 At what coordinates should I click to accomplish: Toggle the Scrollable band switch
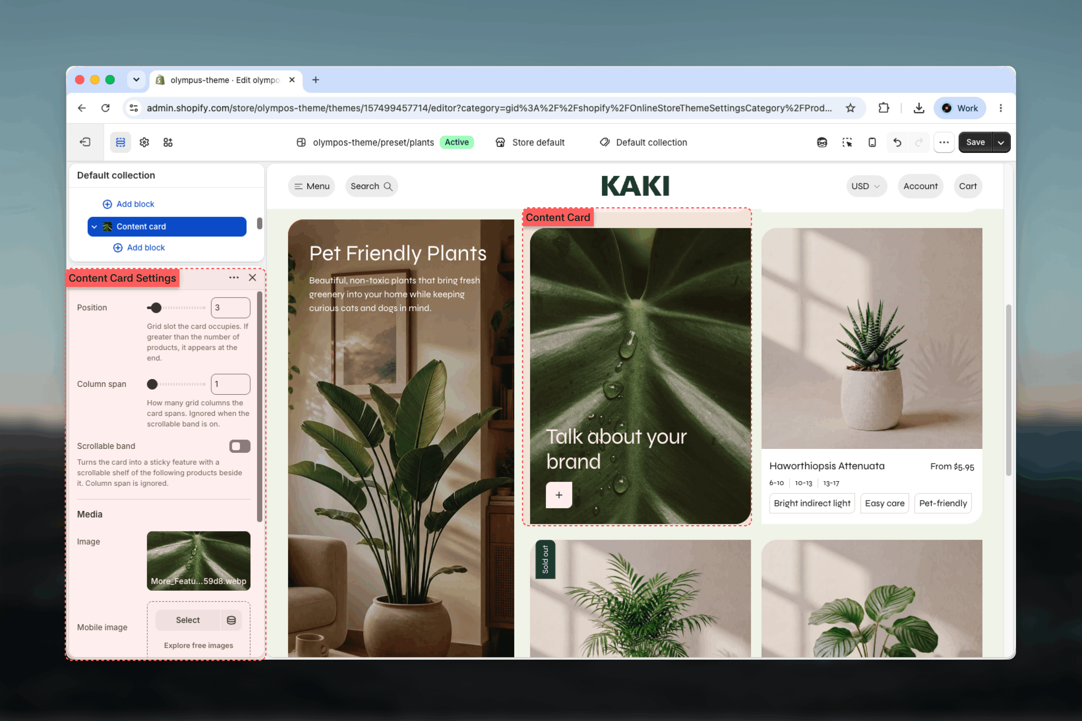[239, 446]
